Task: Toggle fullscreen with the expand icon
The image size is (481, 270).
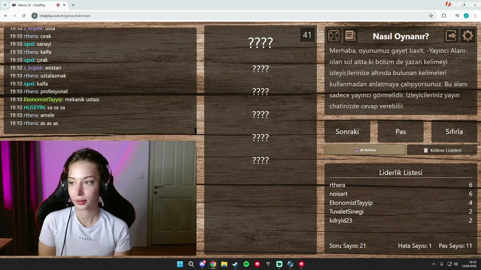Action: click(x=334, y=36)
